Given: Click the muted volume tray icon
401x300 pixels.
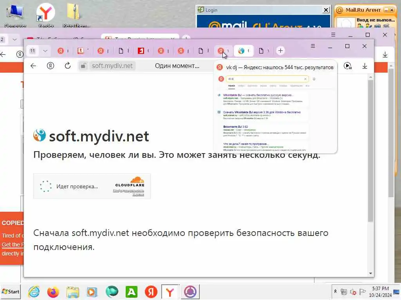Looking at the screenshot, I should click(353, 291).
